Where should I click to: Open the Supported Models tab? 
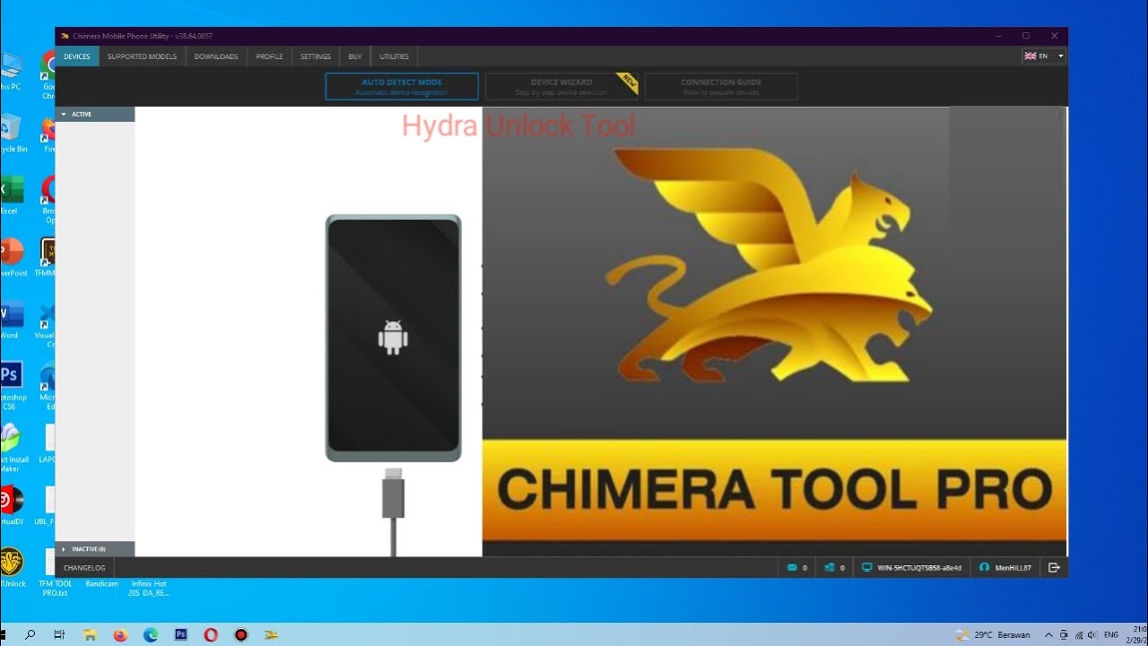tap(142, 57)
